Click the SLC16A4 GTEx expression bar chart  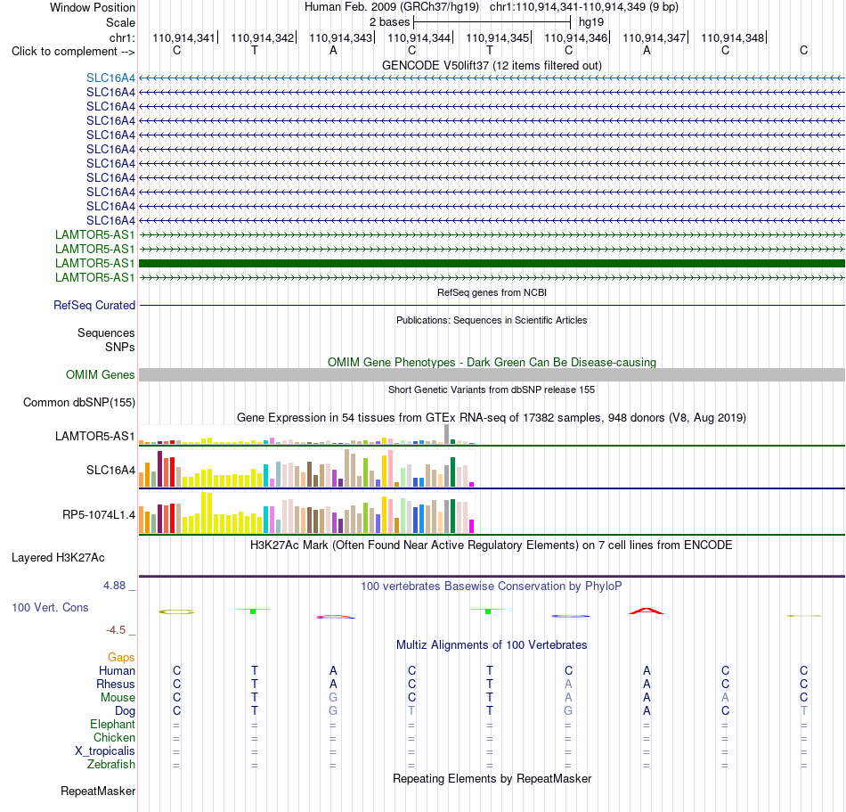coord(306,469)
